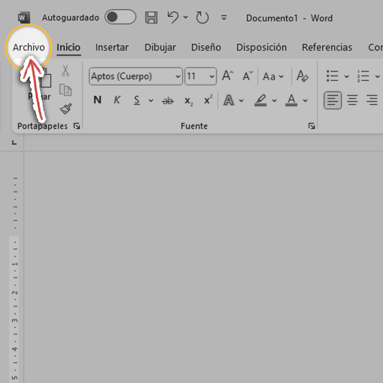Click the Redo arrow icon
This screenshot has height=383, width=383.
pos(202,18)
